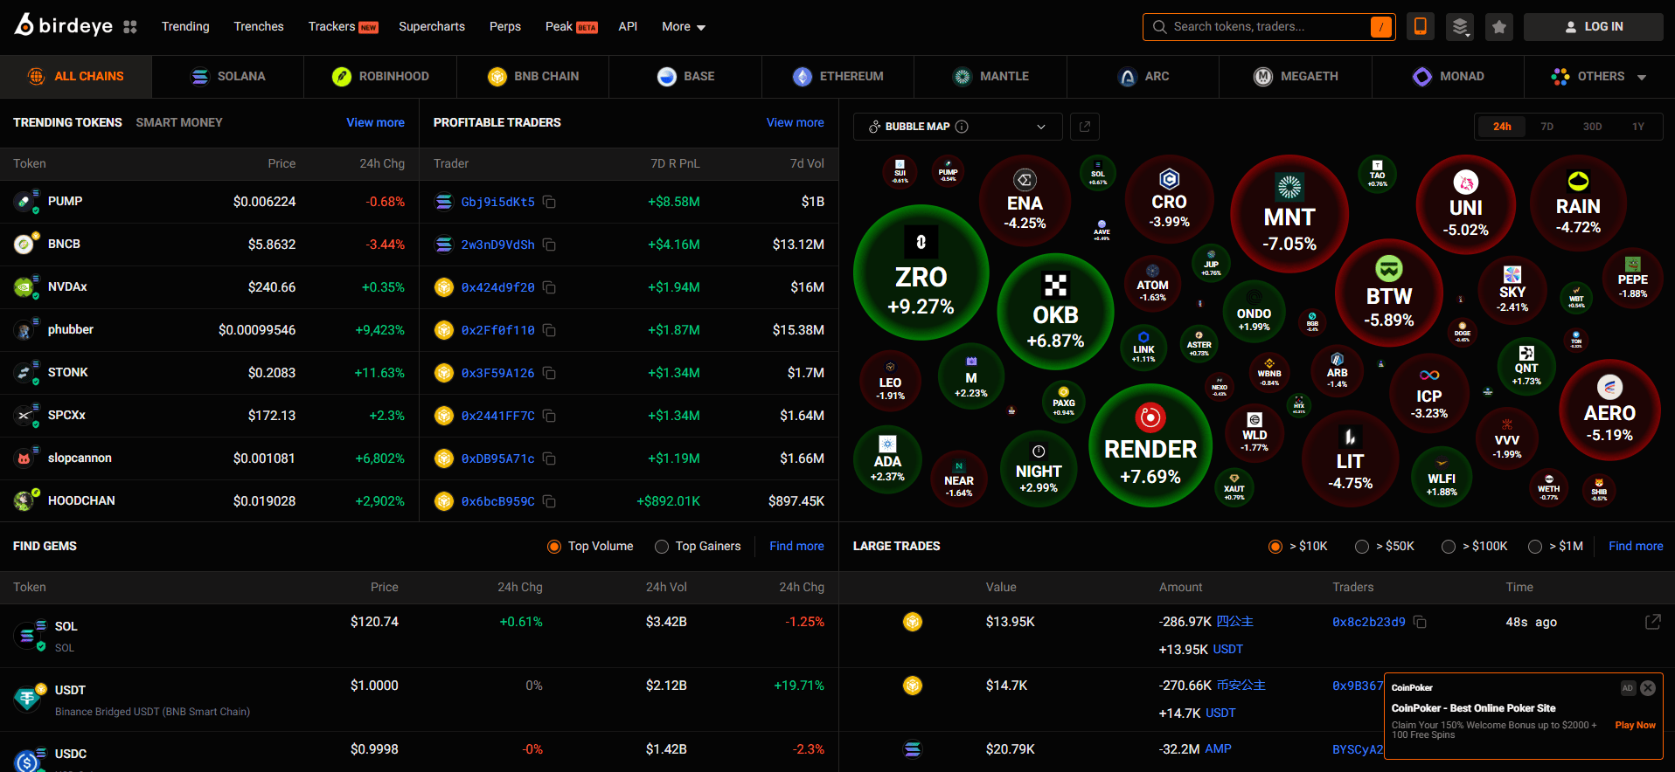
Task: Open the external link icon for $13.95K trade
Action: click(x=1652, y=622)
